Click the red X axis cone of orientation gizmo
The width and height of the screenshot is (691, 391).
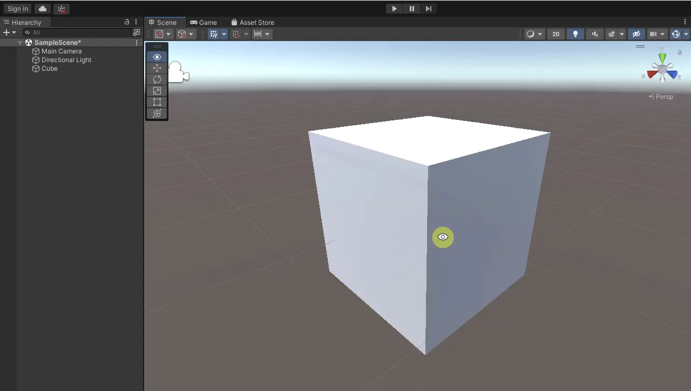[x=652, y=75]
